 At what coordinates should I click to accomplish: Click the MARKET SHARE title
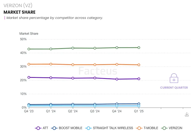19,12
